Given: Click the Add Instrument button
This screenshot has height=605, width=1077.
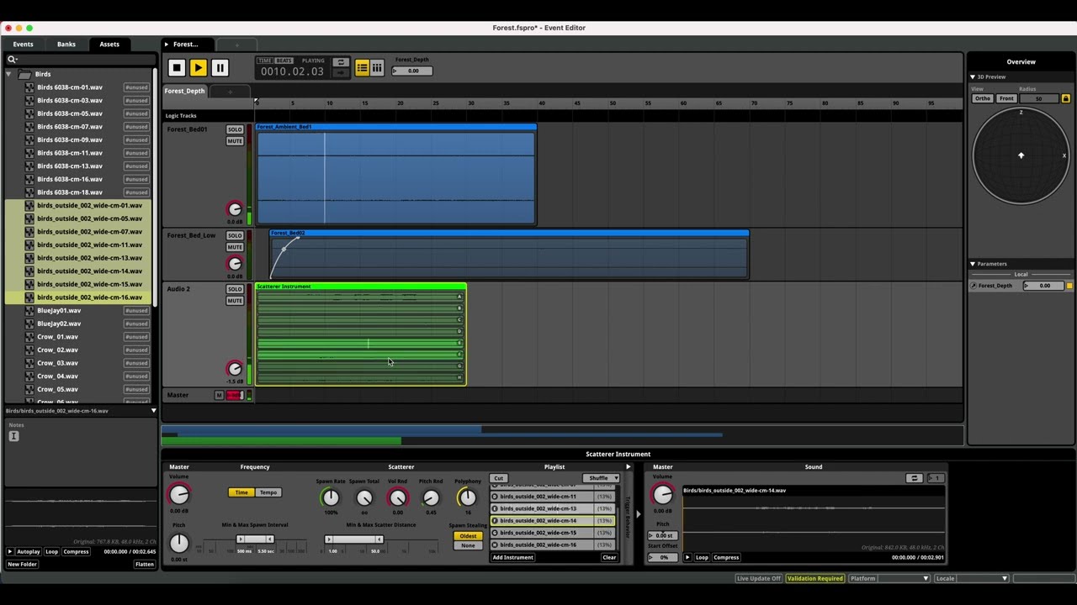Looking at the screenshot, I should pos(513,557).
